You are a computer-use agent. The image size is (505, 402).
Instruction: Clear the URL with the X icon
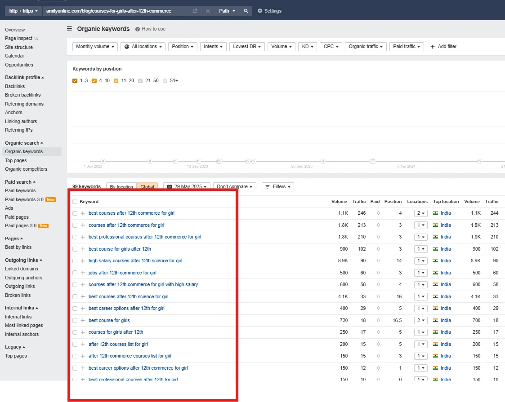click(x=207, y=11)
